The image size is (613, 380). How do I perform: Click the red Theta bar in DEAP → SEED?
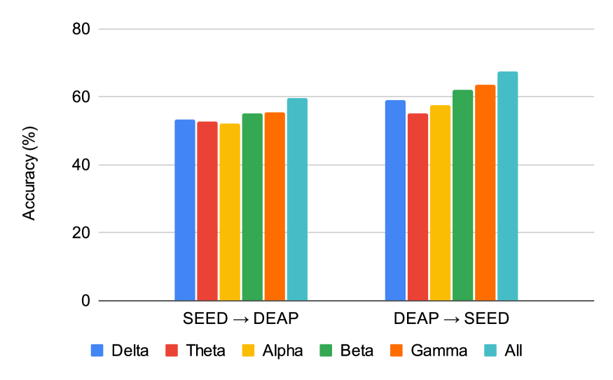tap(418, 207)
